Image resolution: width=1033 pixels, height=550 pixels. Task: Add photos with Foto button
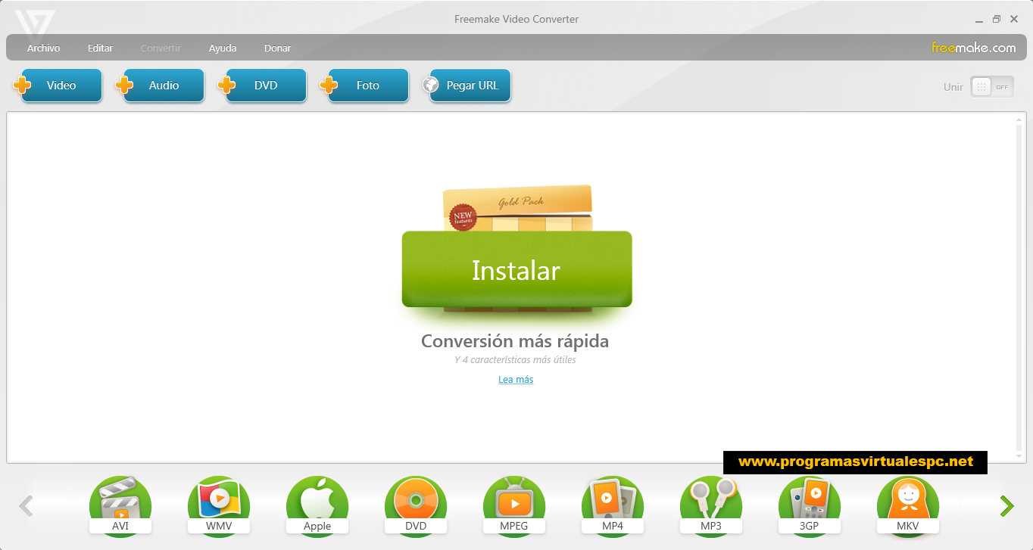coord(364,85)
